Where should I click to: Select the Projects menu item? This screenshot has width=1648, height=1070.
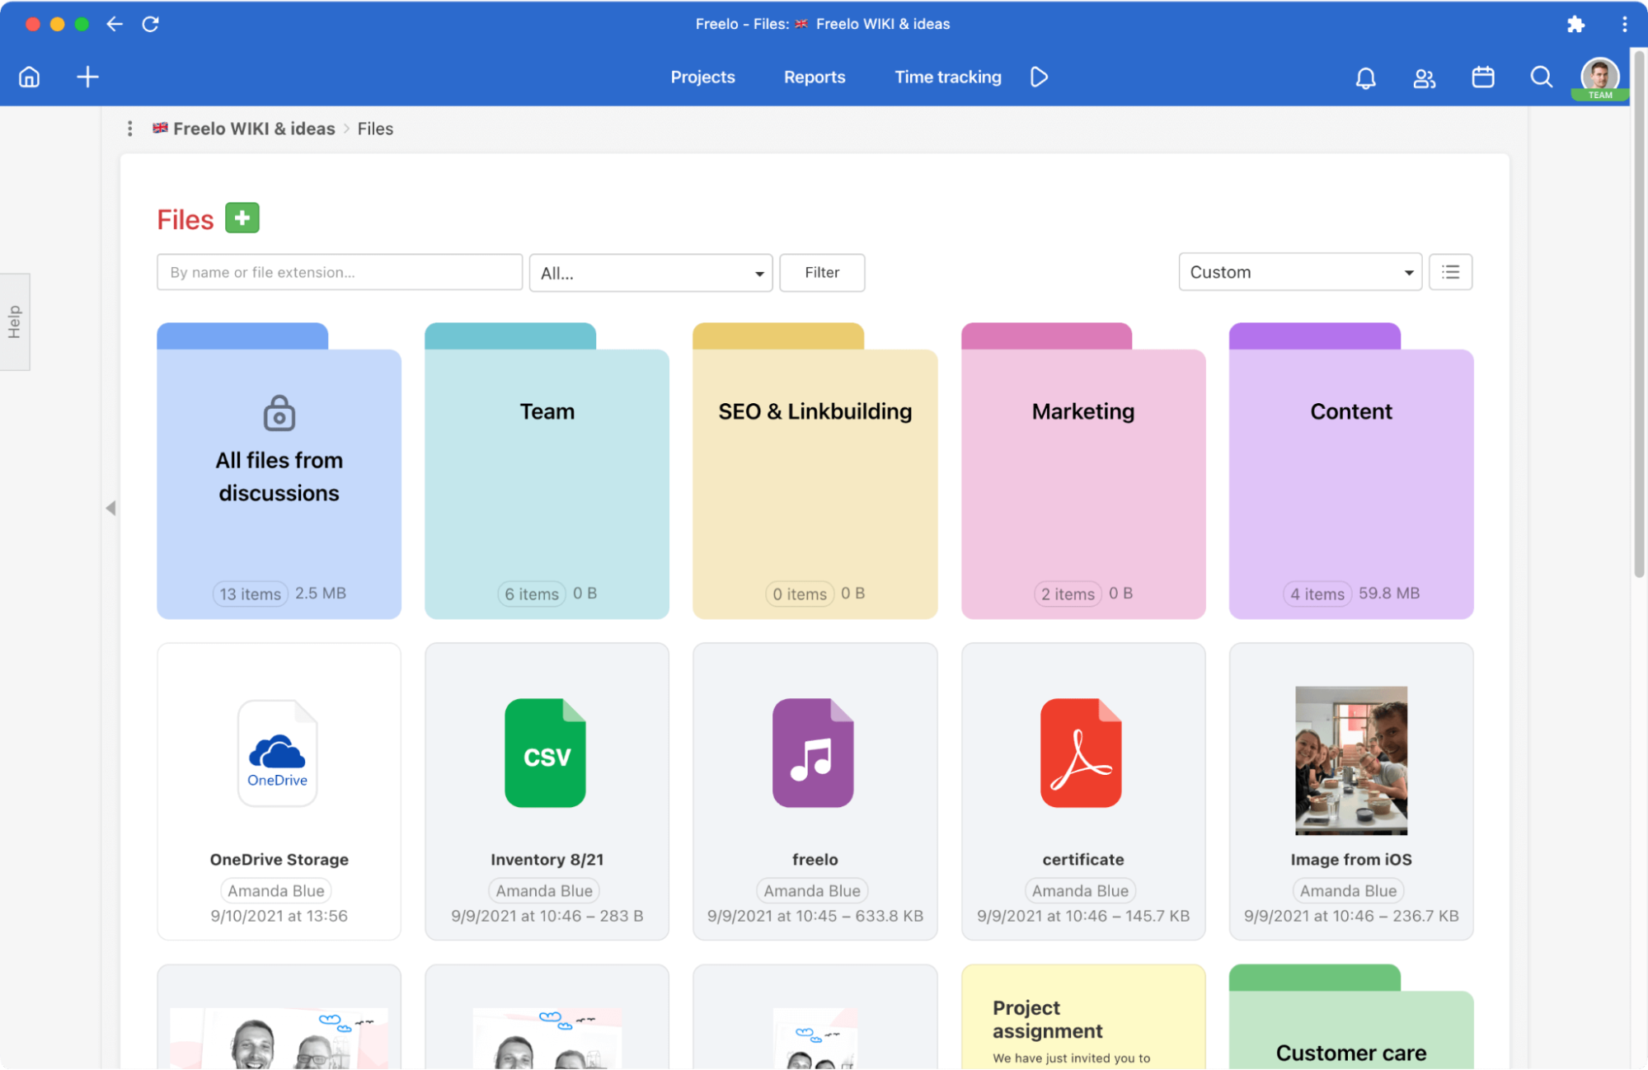click(702, 77)
